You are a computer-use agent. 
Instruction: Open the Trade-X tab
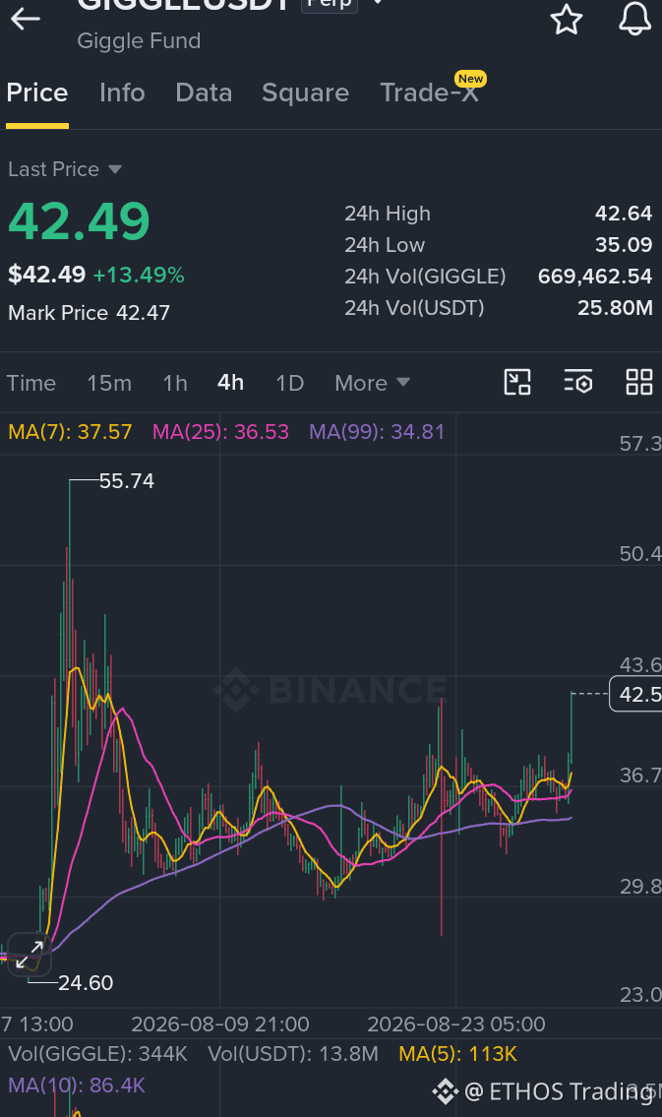tap(430, 93)
